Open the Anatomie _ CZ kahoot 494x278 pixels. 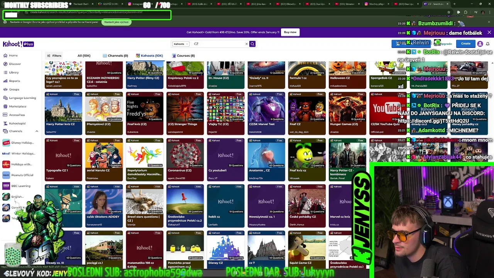tap(266, 160)
